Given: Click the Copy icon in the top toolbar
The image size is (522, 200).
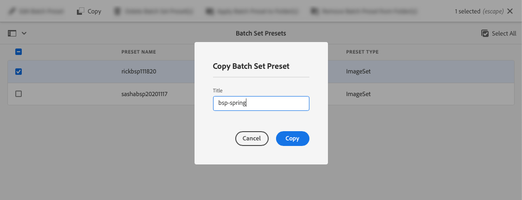Looking at the screenshot, I should (81, 11).
